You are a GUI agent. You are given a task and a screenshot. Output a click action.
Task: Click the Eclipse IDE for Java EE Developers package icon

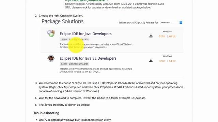pyautogui.click(x=51, y=58)
